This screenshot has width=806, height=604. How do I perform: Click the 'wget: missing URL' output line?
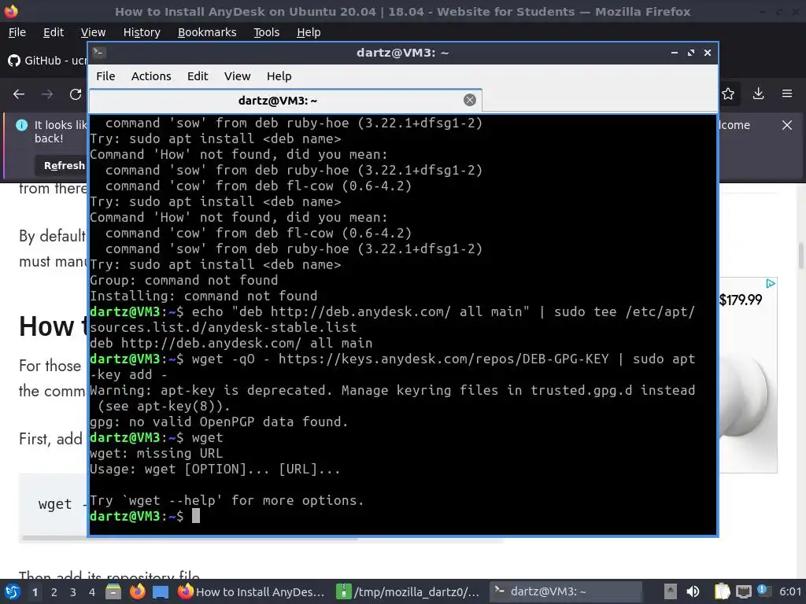tap(157, 454)
